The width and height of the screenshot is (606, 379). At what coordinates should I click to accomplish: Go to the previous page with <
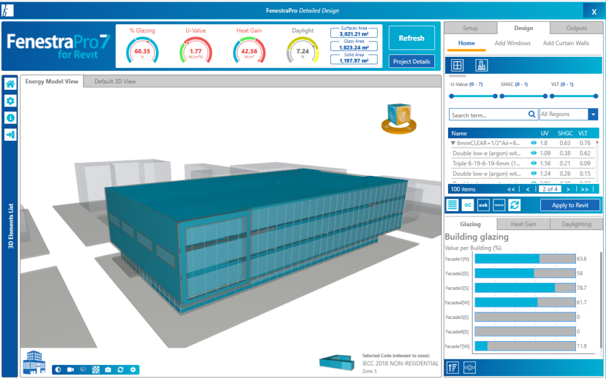tap(527, 189)
